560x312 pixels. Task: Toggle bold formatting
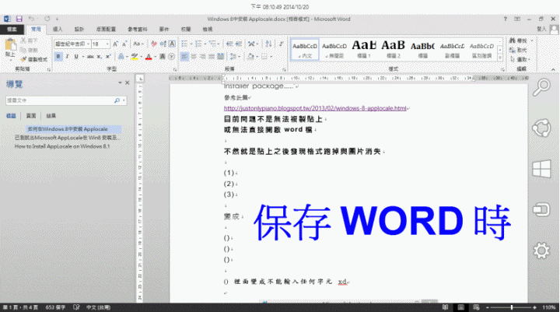pos(58,57)
